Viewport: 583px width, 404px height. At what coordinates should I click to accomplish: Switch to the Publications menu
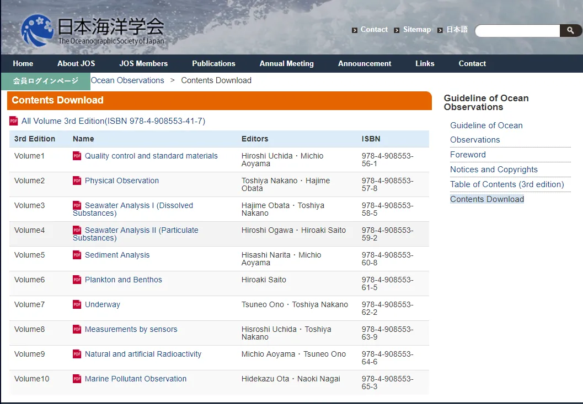tap(213, 63)
